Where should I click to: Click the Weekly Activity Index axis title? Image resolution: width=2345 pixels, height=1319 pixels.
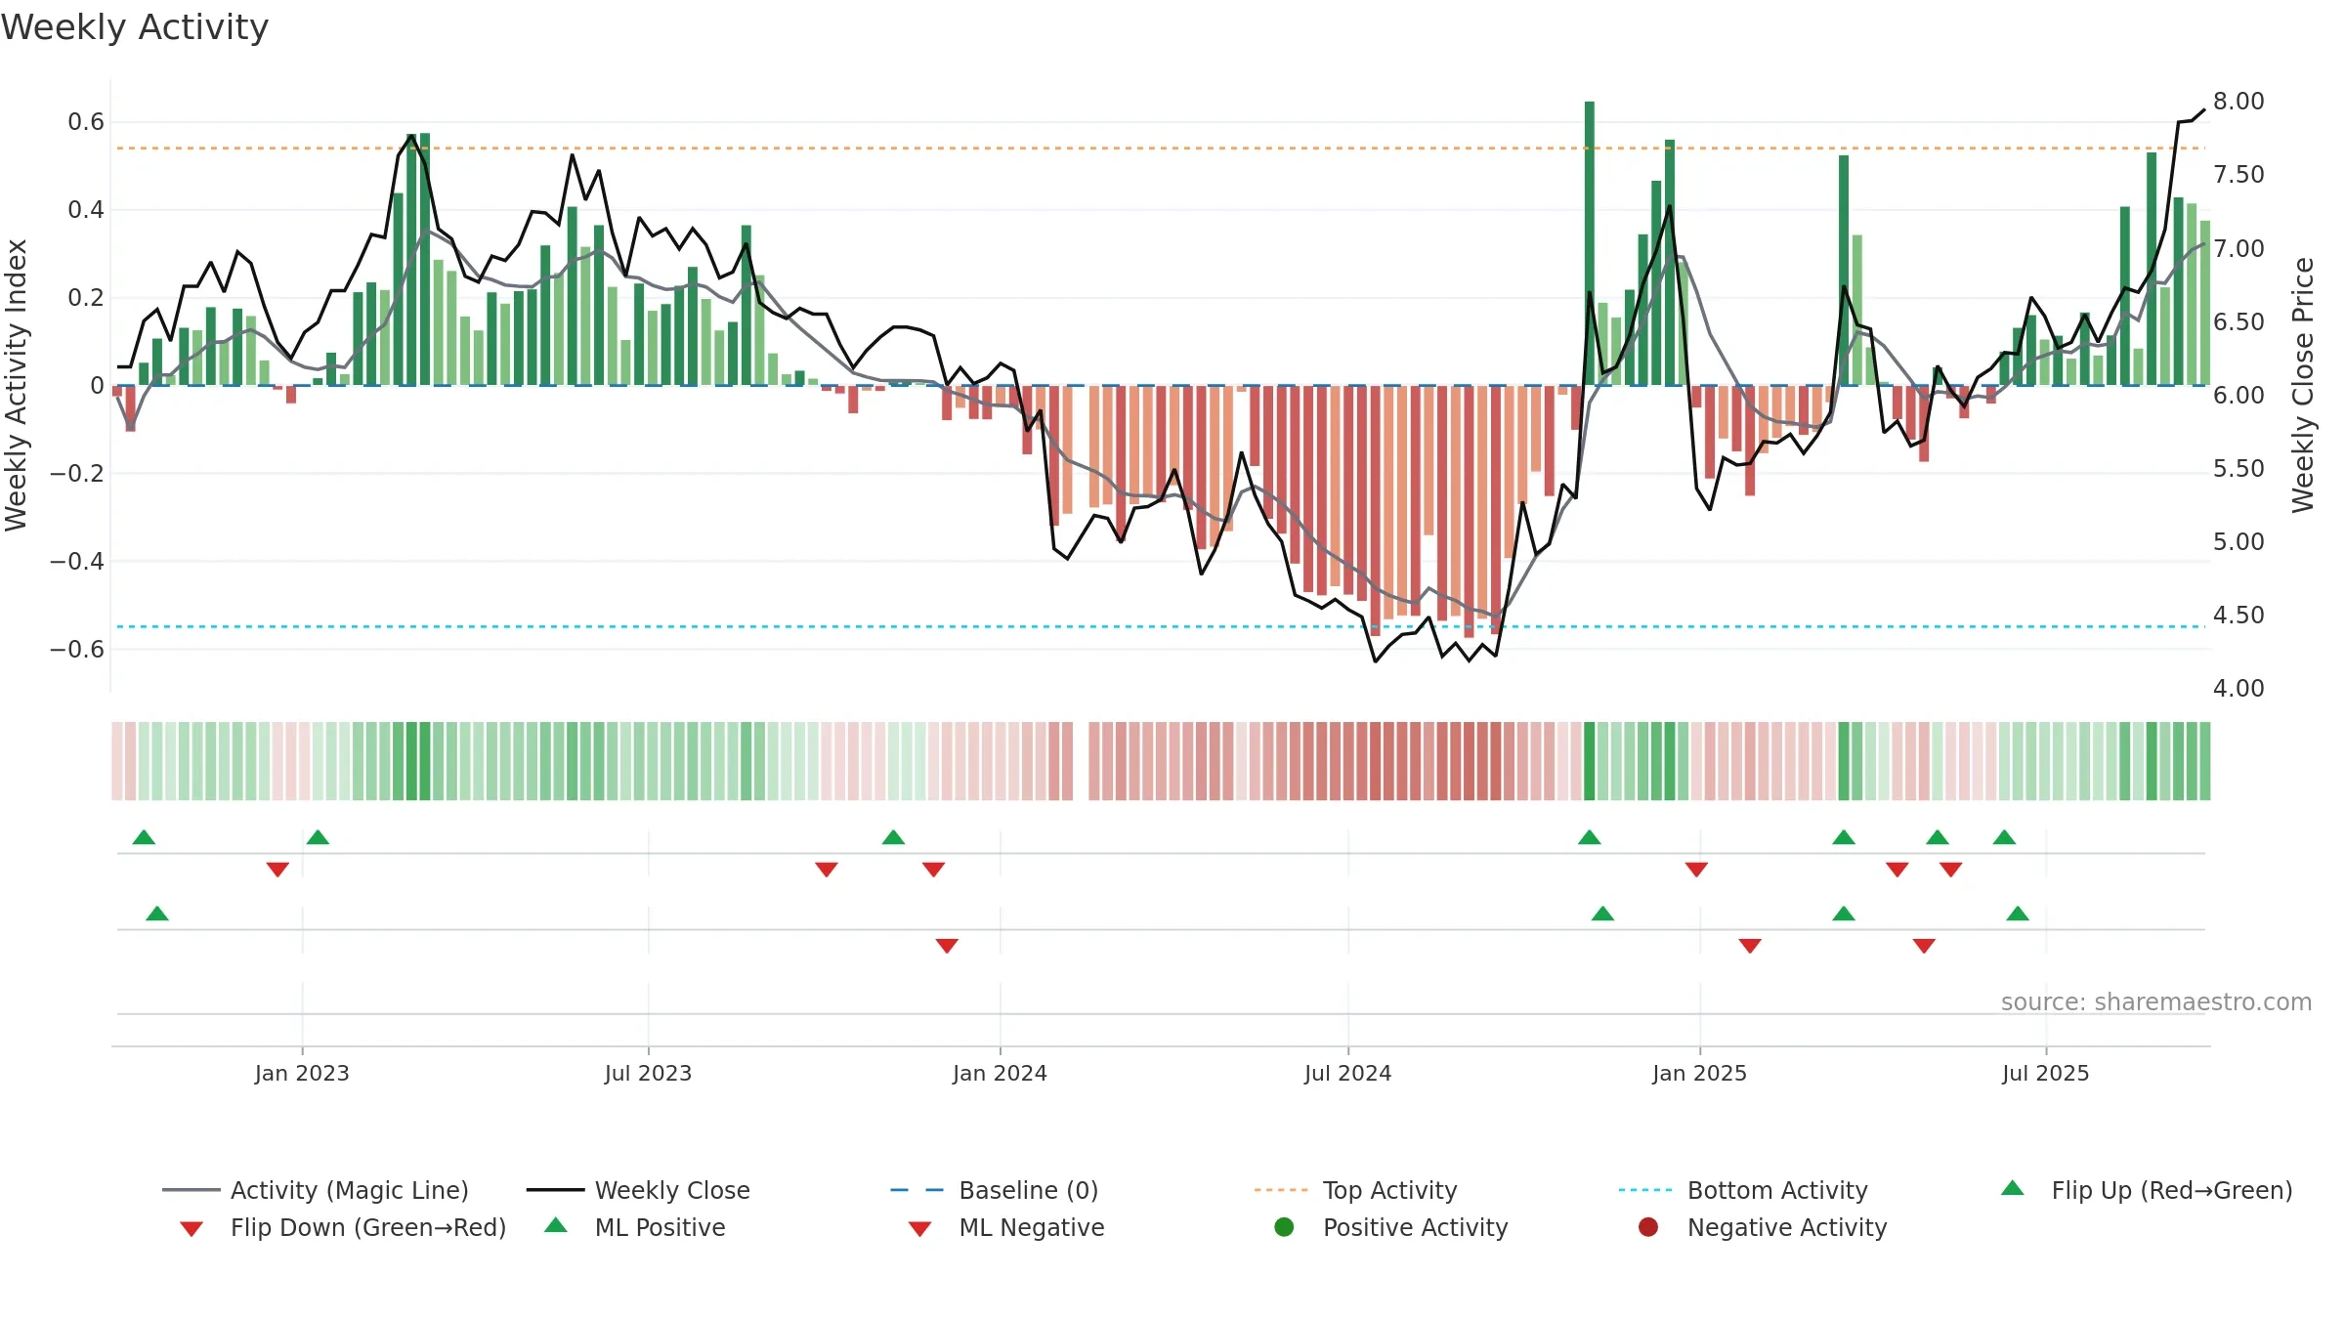[x=17, y=385]
